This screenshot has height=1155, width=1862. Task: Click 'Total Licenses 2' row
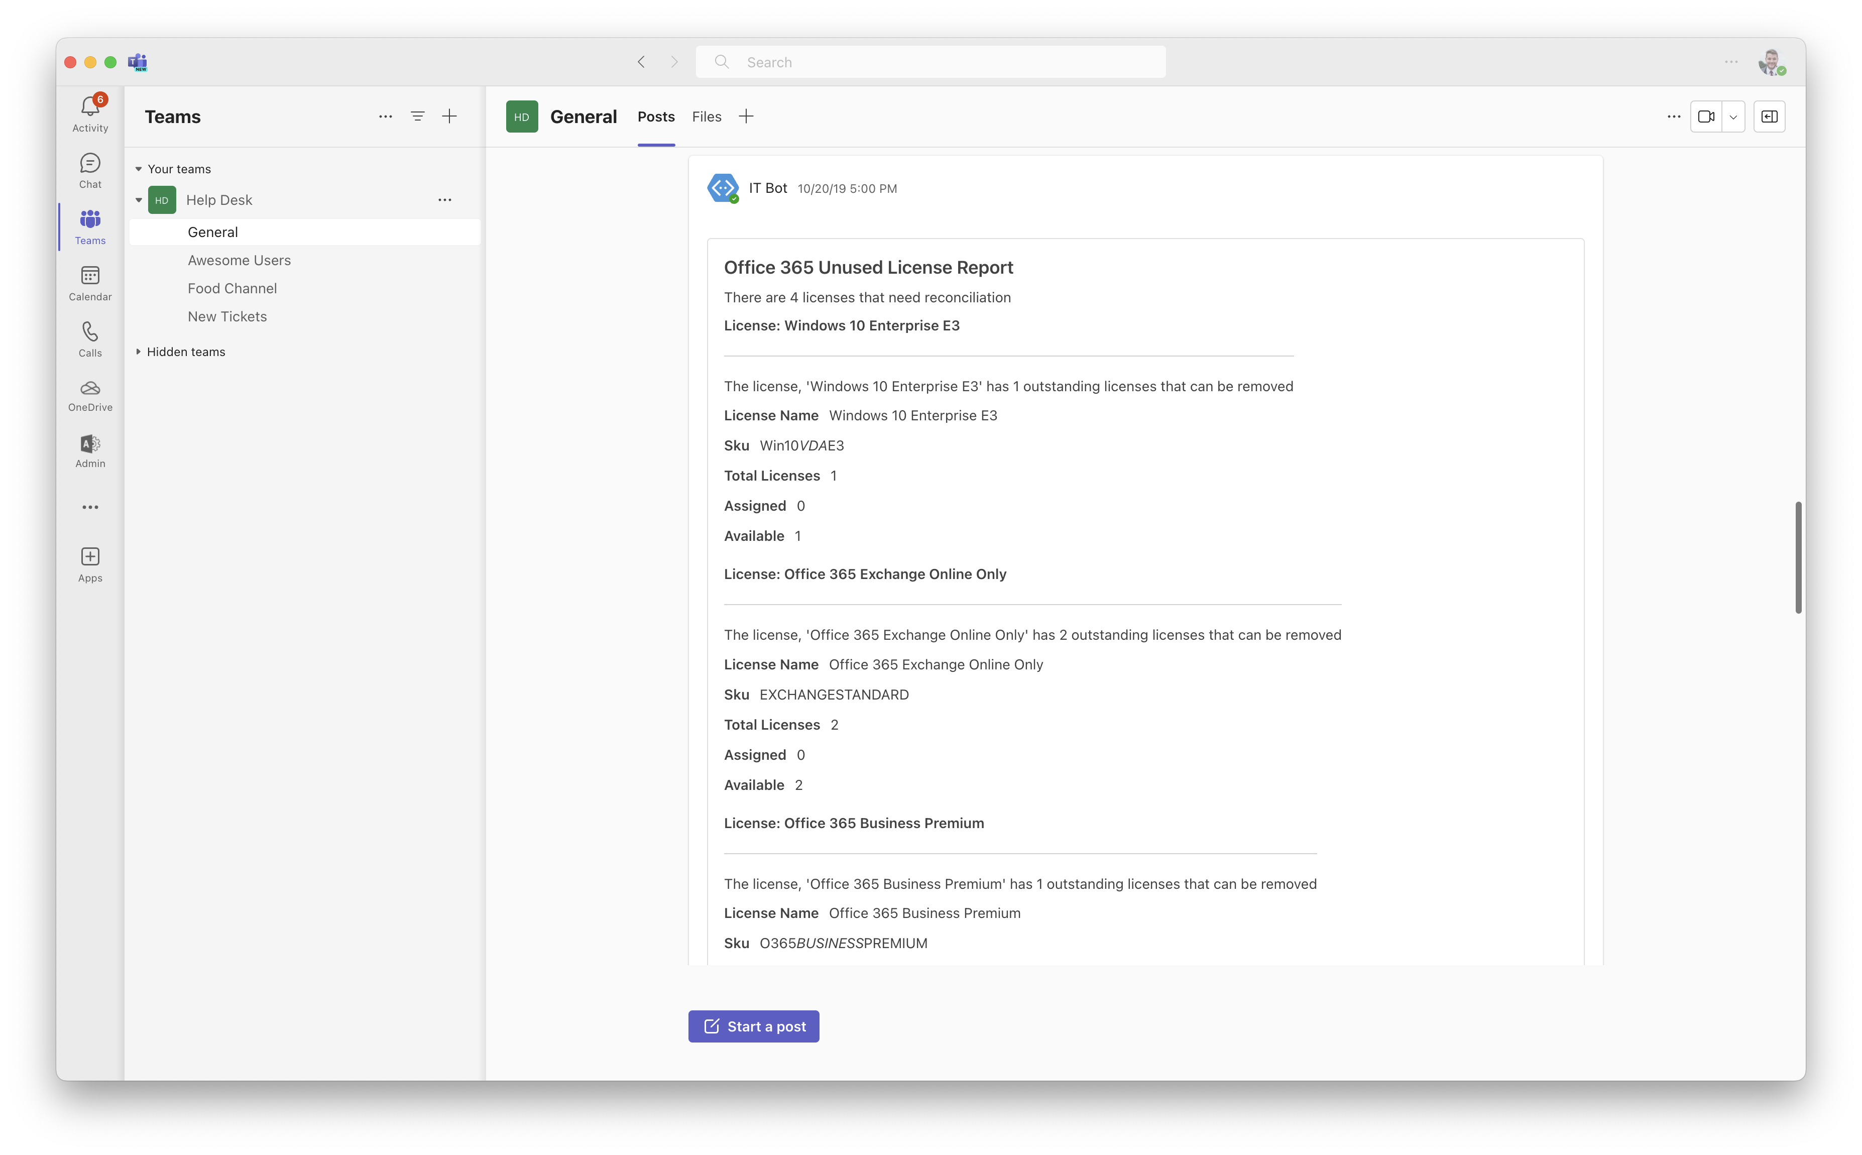[x=781, y=725]
